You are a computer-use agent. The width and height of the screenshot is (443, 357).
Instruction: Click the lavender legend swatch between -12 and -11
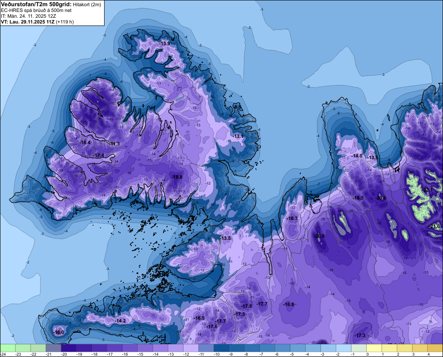[190, 348]
